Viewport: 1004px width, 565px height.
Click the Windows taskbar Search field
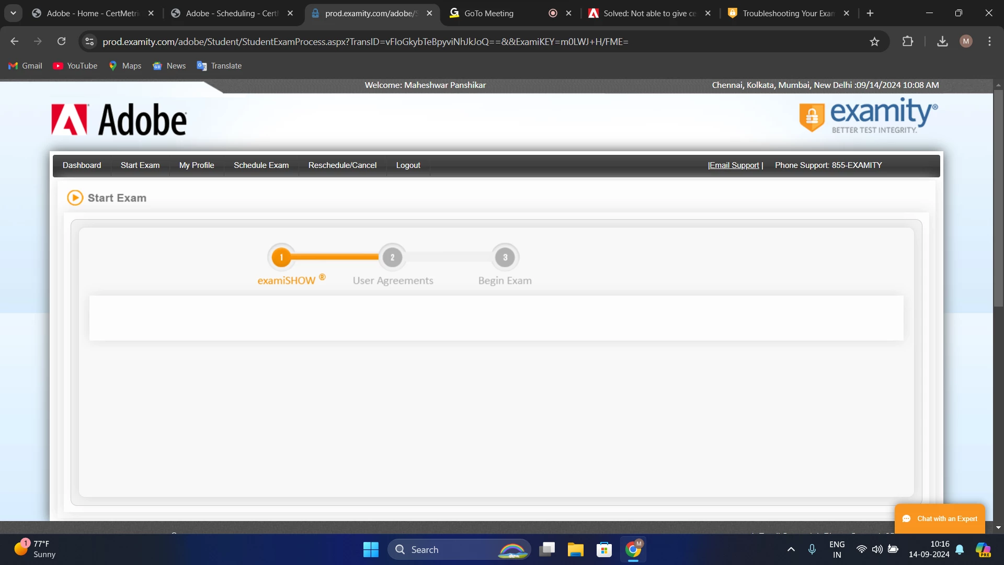[444, 550]
